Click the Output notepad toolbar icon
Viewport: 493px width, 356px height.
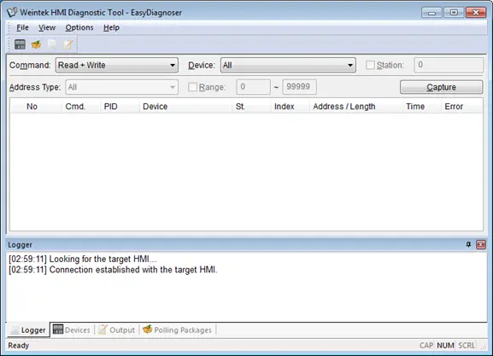click(x=68, y=44)
